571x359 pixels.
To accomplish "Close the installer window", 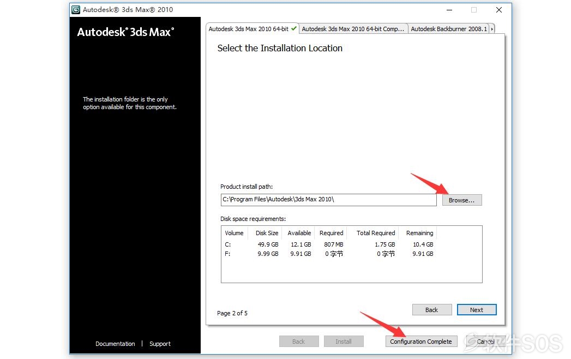I will [x=499, y=10].
